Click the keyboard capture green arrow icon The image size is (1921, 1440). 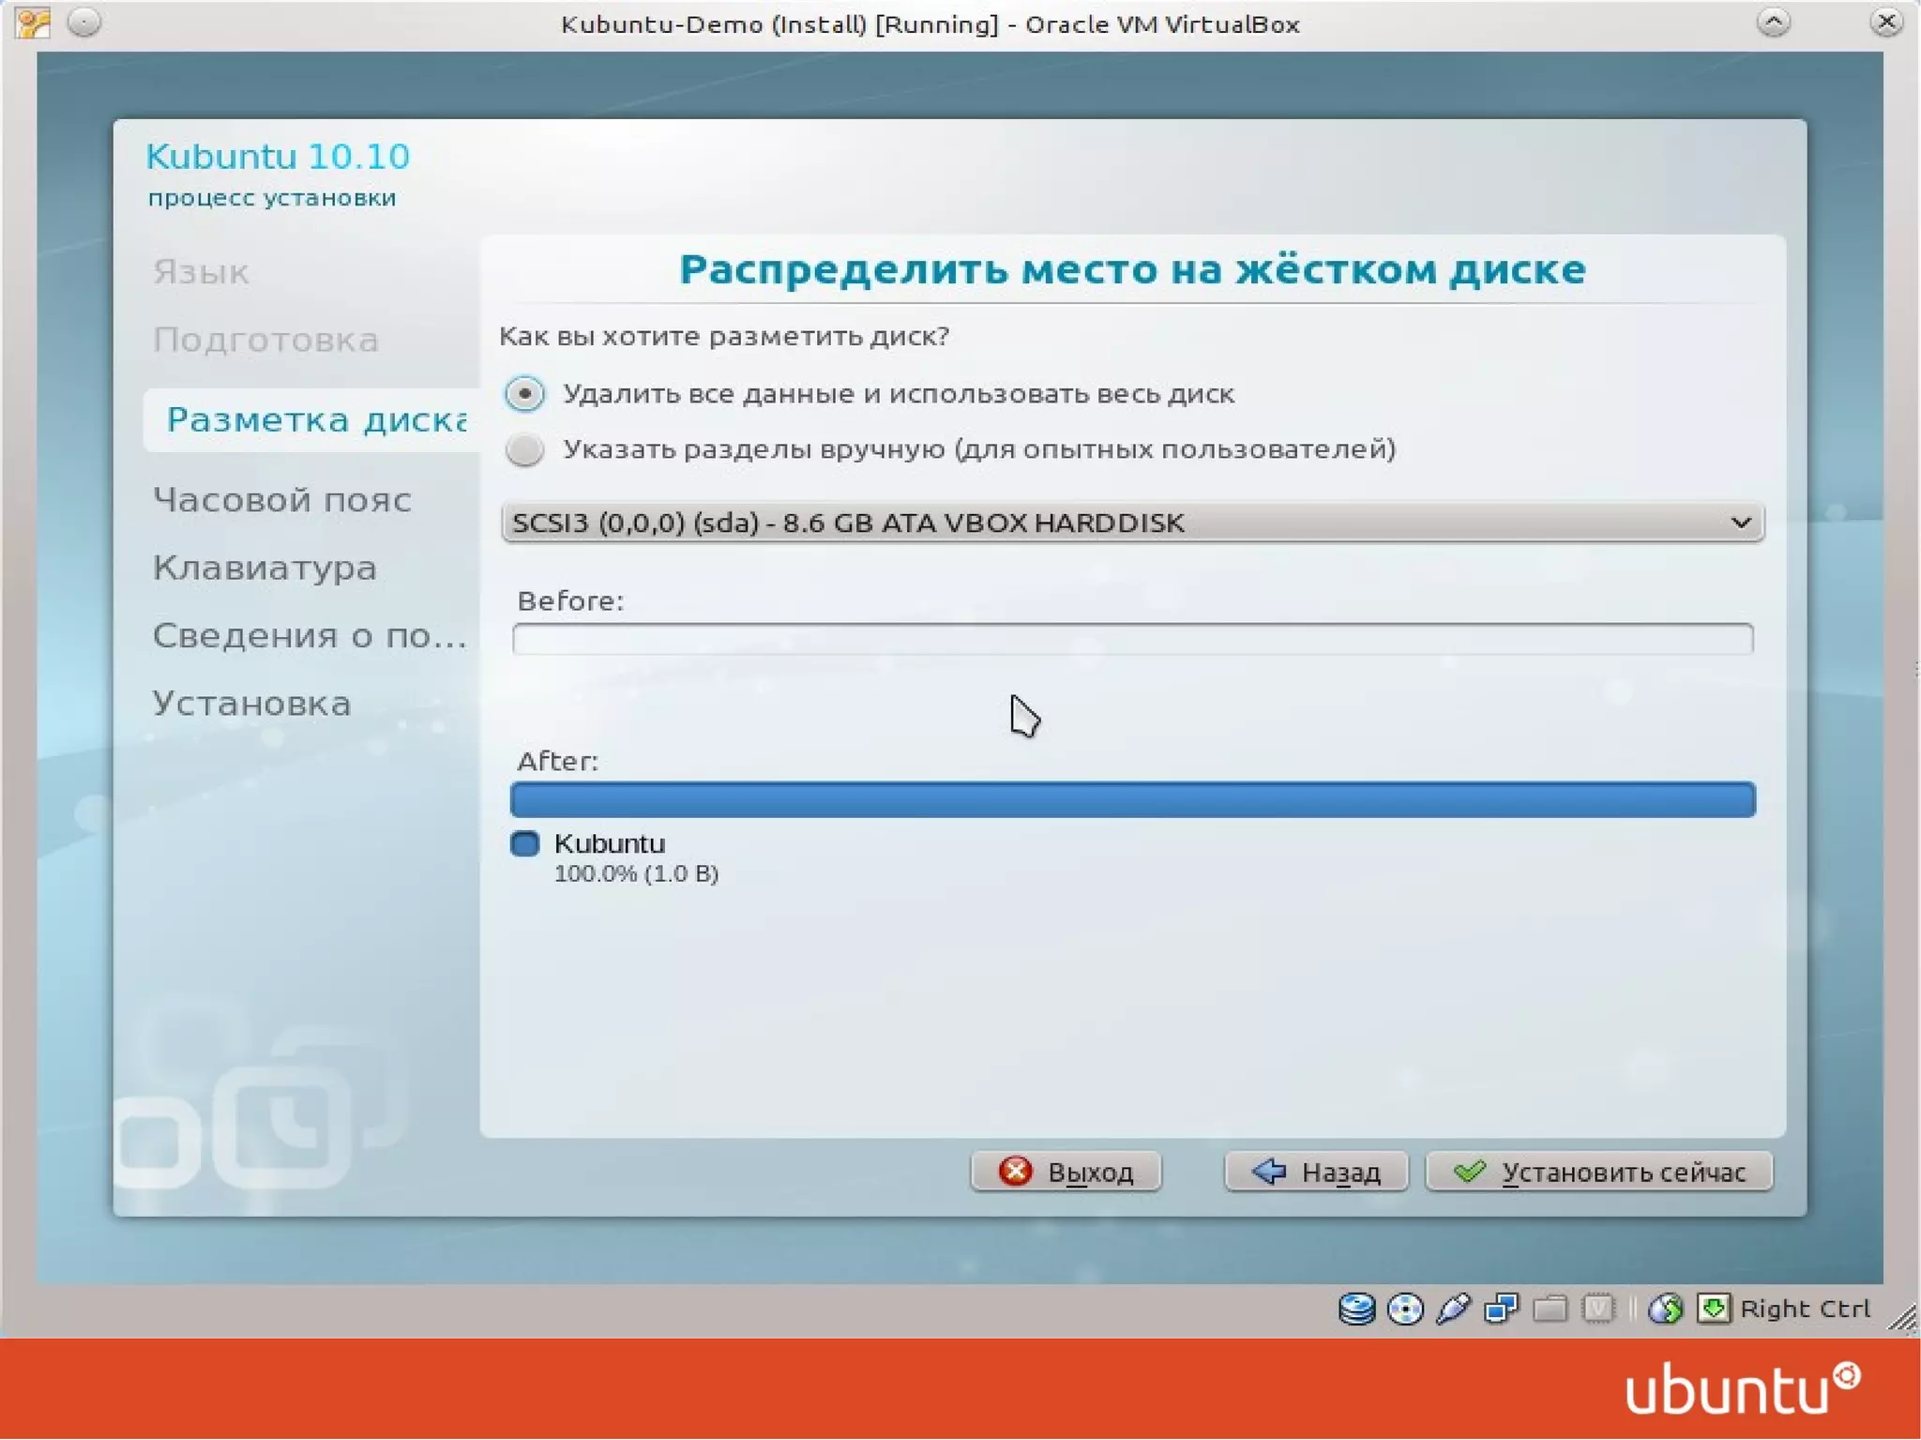point(1713,1308)
